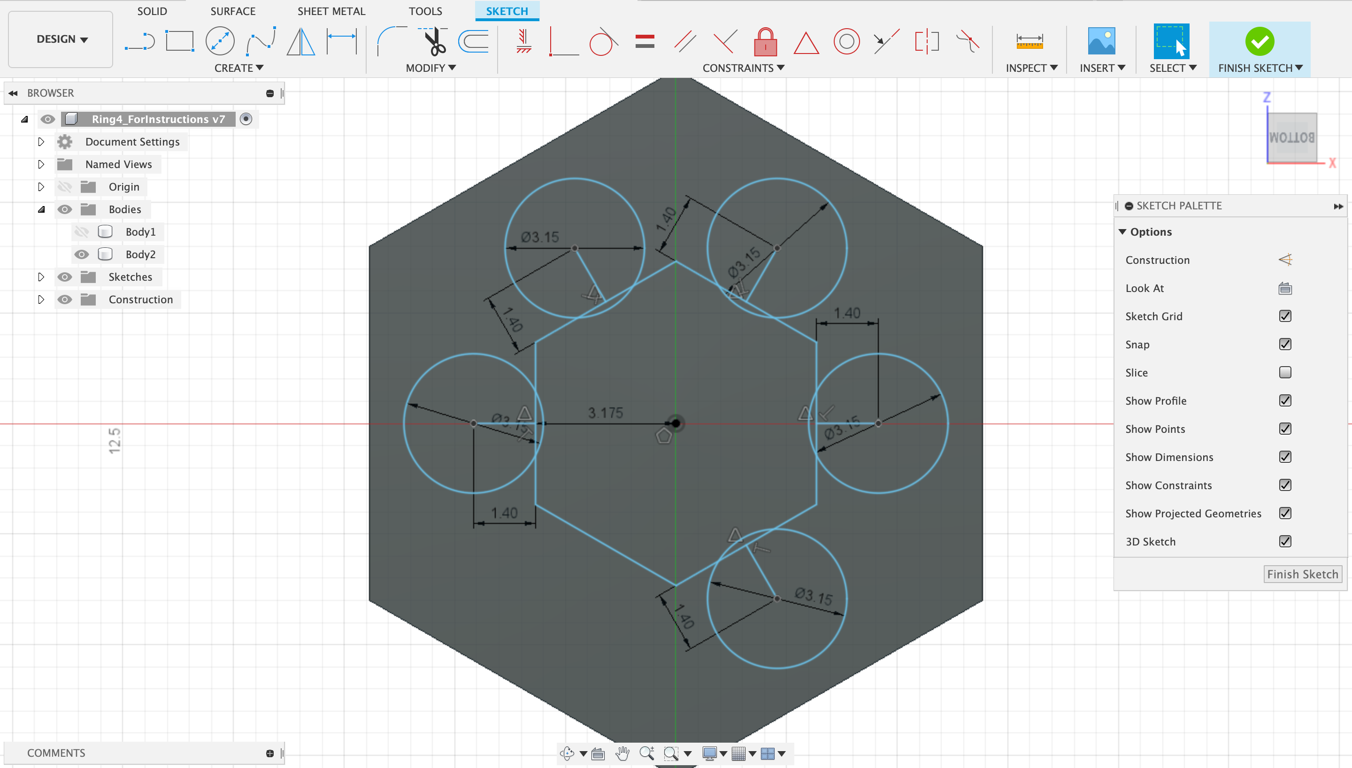Select the Sketch Dimension tool

342,42
